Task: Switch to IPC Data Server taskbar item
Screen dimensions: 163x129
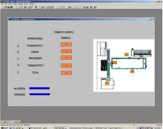Action: [35, 128]
